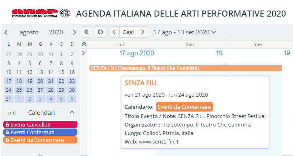
Task: Click the double left chevron collapse sidebar icon
Action: click(x=86, y=32)
